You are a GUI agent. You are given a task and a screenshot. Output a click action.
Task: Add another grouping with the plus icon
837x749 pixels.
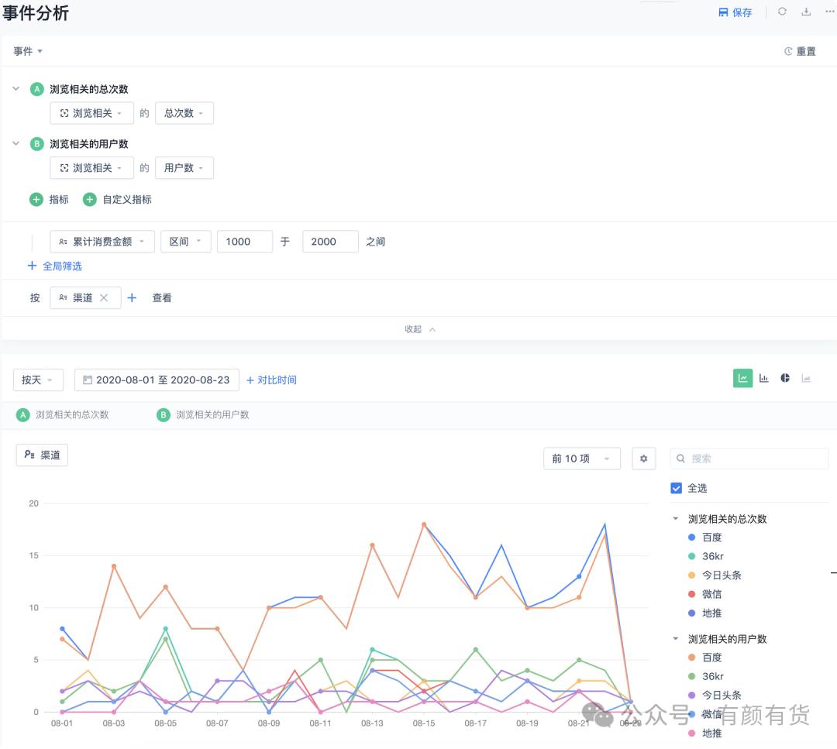pyautogui.click(x=132, y=297)
